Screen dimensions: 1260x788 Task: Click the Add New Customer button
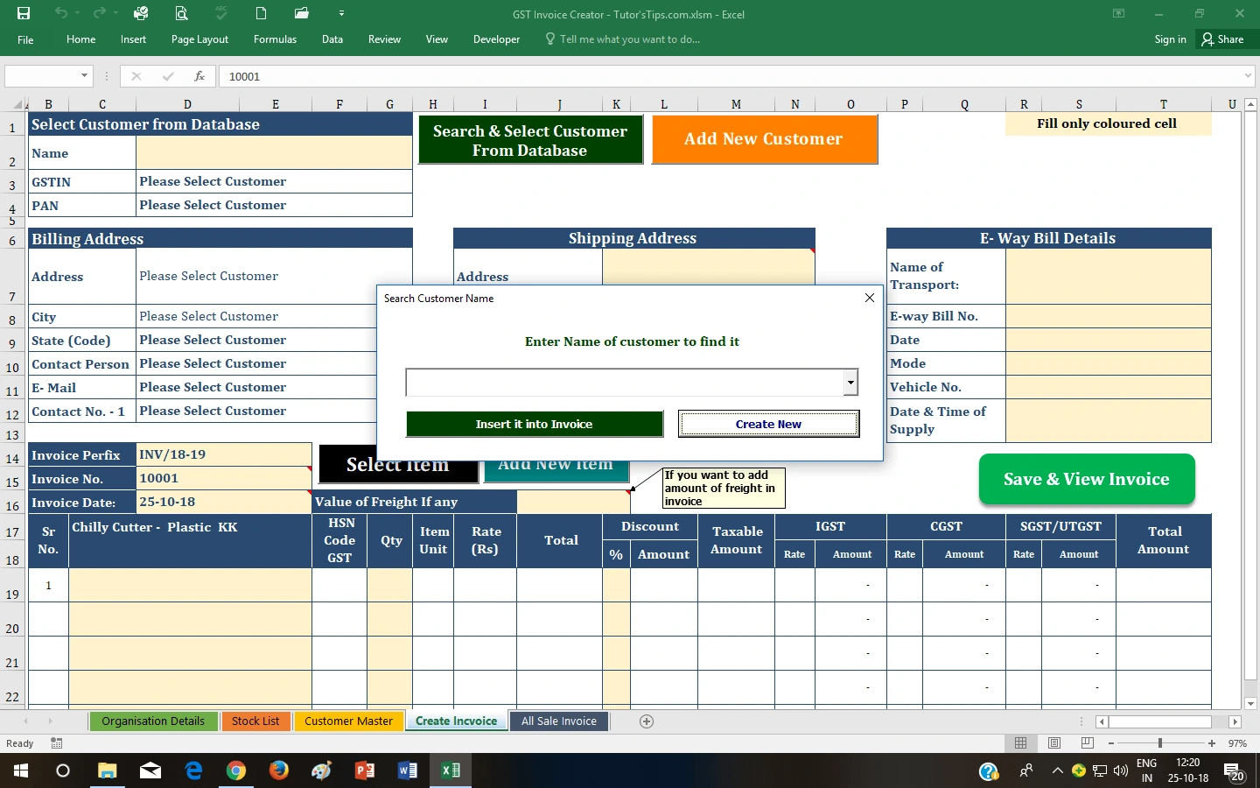coord(764,139)
